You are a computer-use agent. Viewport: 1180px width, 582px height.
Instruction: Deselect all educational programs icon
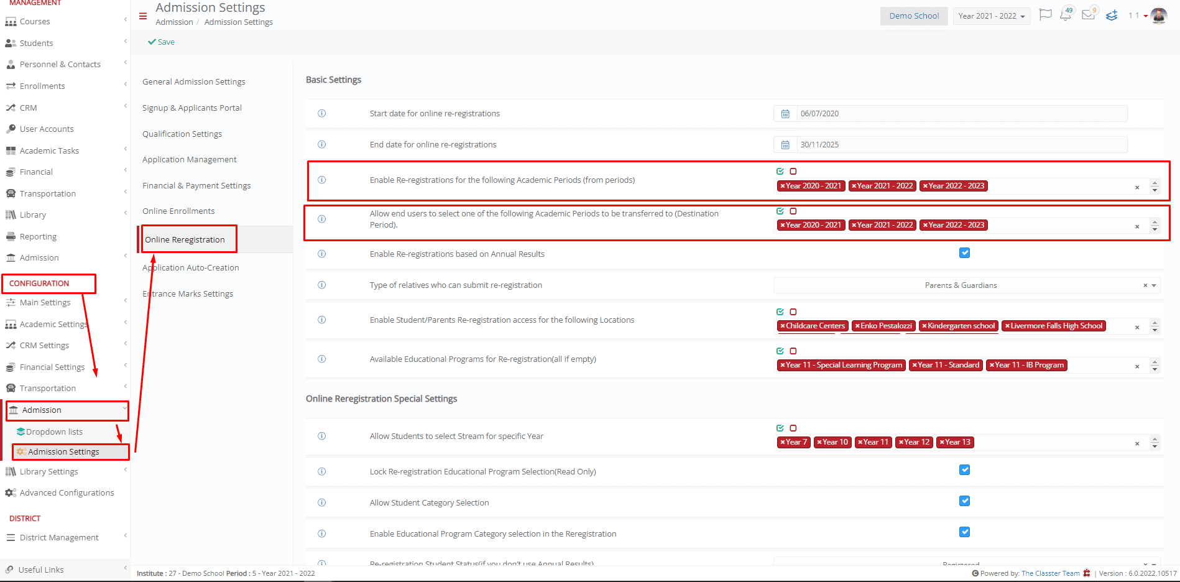tap(793, 351)
